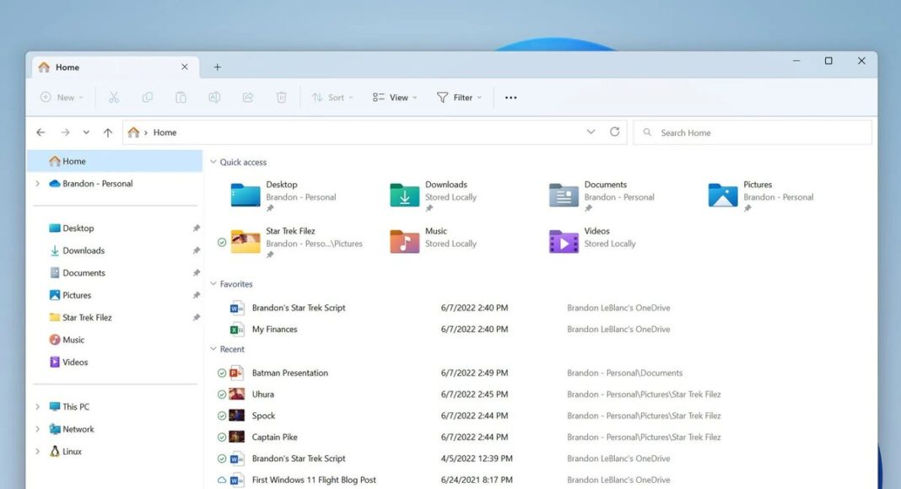The height and width of the screenshot is (489, 901).
Task: Click the Rename icon in toolbar
Action: [214, 98]
